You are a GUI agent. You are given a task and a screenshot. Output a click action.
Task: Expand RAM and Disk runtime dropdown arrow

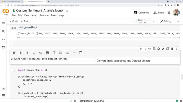[154, 21]
